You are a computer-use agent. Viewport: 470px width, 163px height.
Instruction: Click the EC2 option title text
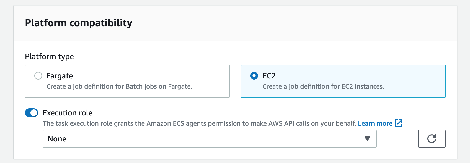[x=269, y=76]
